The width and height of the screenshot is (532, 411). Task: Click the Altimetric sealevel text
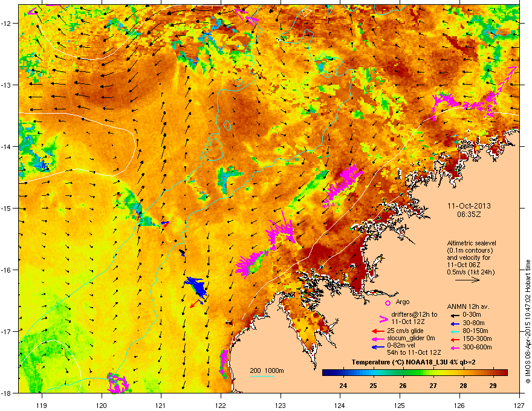(x=472, y=244)
